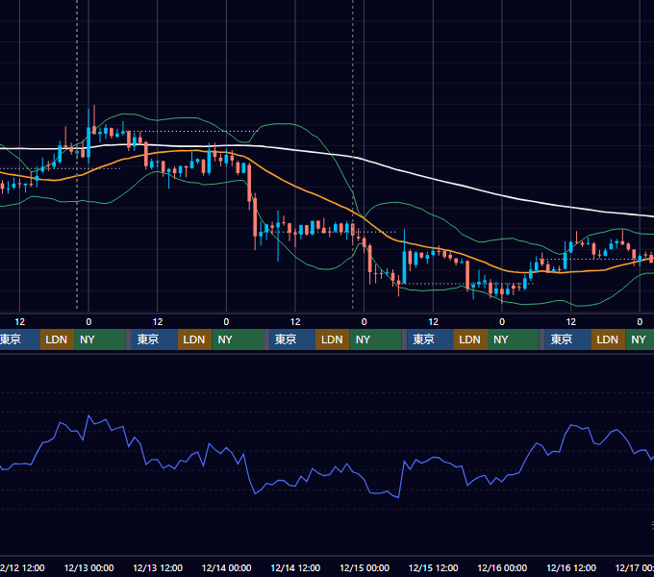Select the NY session block starting 12/12
This screenshot has height=577, width=654.
pos(100,339)
